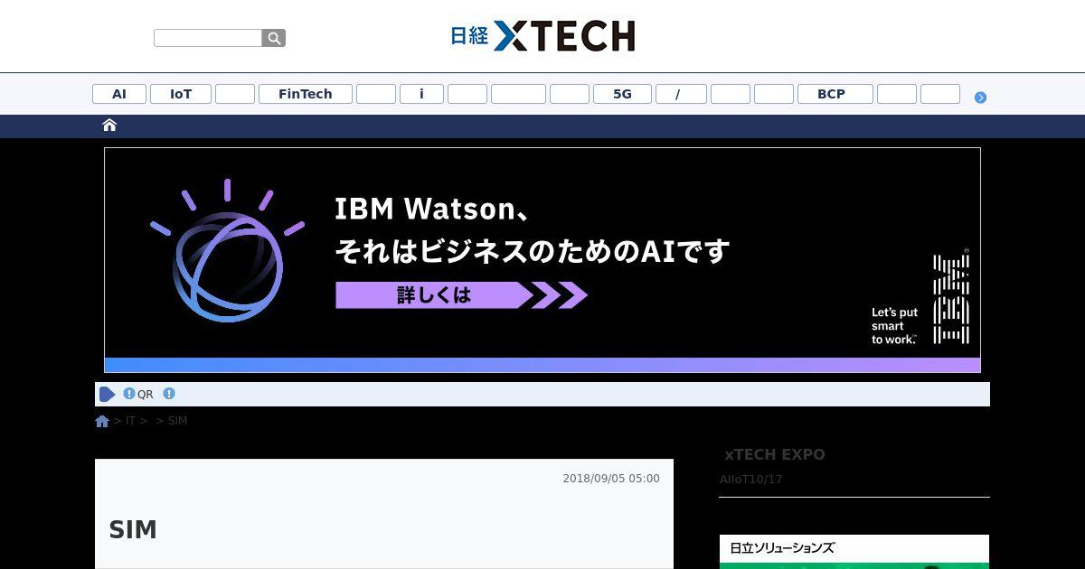Viewport: 1085px width, 569px height.
Task: Go home via navy bar house icon
Action: point(109,126)
